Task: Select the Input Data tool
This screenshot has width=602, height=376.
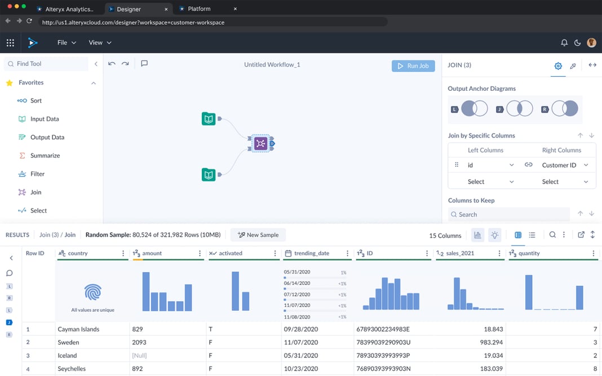Action: (x=45, y=119)
